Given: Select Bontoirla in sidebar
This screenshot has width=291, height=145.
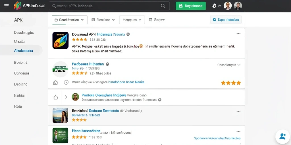Looking at the screenshot, I should [20, 62].
